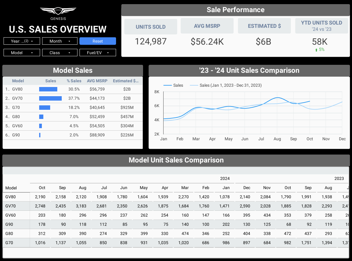352x261 pixels.
Task: Select GV70 row in Model Sales table
Action: [73, 98]
